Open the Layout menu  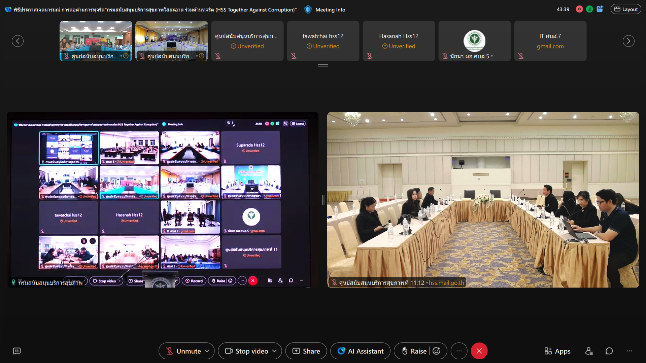pyautogui.click(x=626, y=9)
